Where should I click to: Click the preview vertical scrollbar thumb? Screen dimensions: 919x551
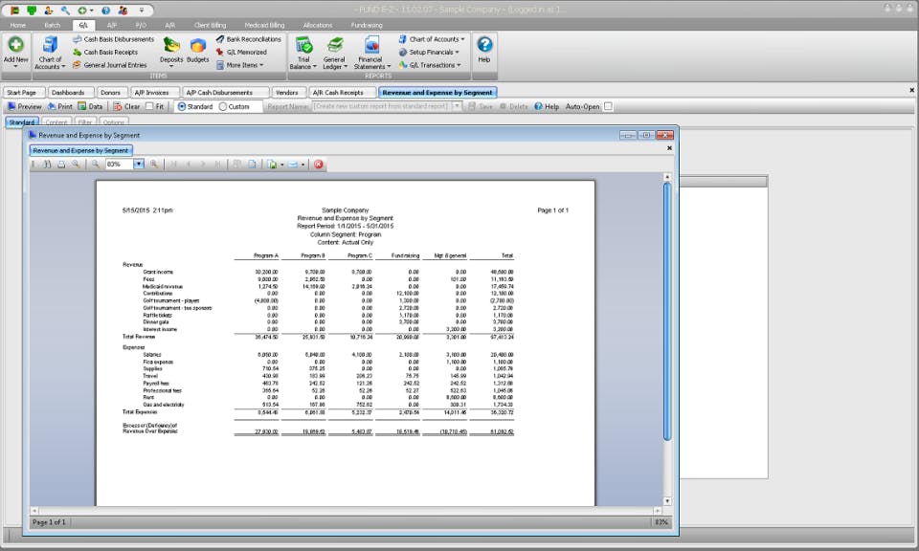[667, 311]
